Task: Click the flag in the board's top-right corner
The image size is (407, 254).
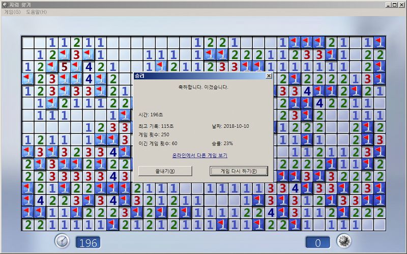Action: pyautogui.click(x=380, y=42)
